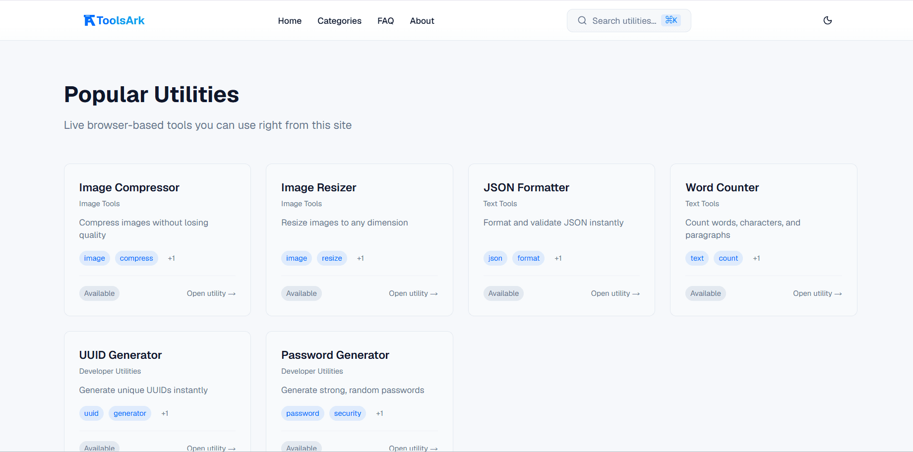Click 'Text Tools' label under JSON Formatter
Viewport: 913px width, 452px height.
click(500, 204)
